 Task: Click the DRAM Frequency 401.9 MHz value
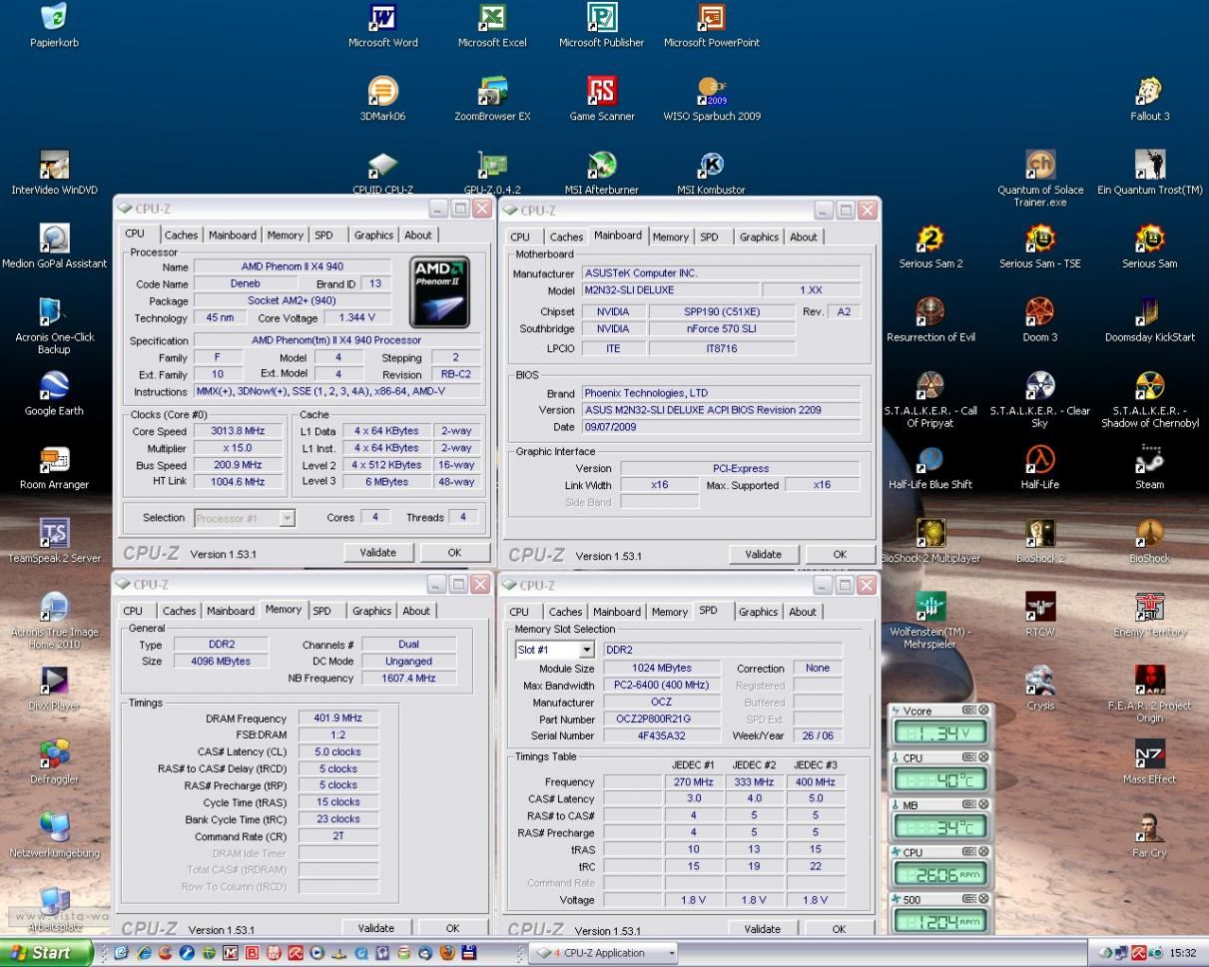pos(338,719)
